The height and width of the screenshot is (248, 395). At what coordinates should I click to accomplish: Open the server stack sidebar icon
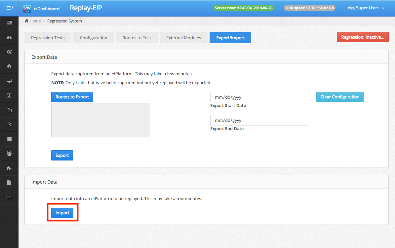coord(9,23)
